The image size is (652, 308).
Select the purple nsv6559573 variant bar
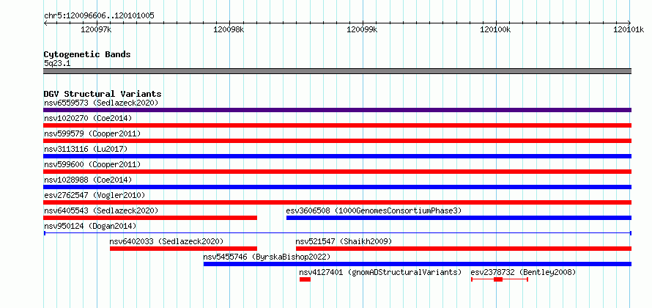(337, 110)
